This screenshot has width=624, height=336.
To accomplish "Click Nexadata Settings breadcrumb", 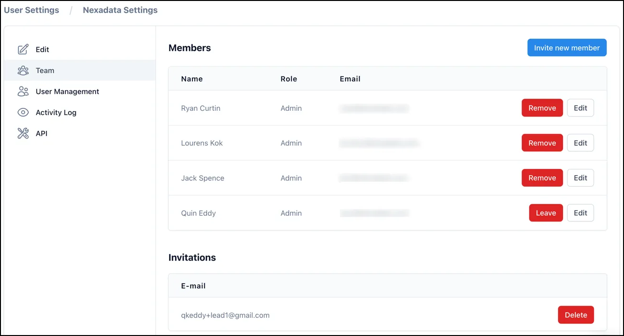I will 120,10.
